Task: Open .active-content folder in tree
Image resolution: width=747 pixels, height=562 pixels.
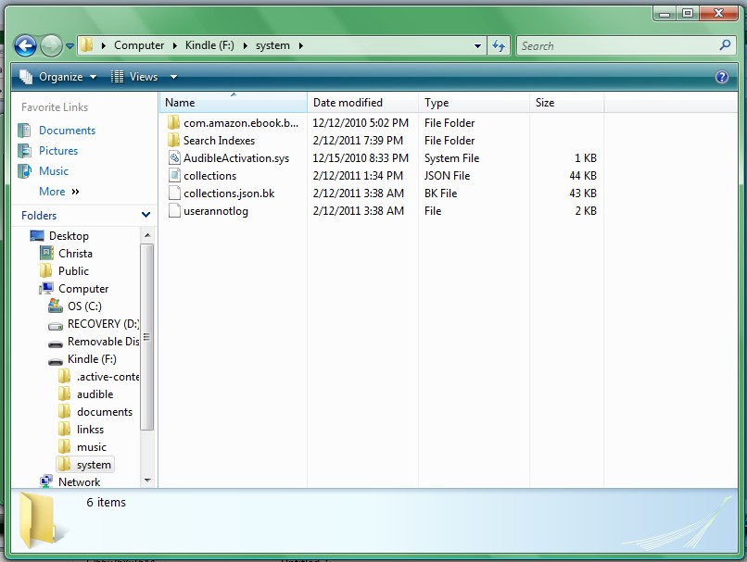Action: (x=108, y=377)
